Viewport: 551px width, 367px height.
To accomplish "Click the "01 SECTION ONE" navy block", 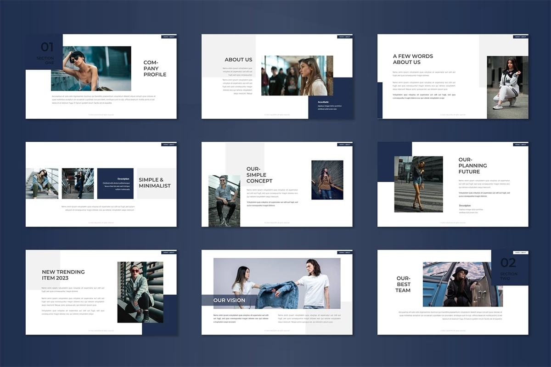I will tap(44, 52).
